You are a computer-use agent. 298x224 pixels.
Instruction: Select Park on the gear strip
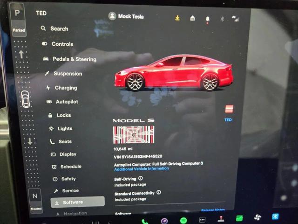point(18,19)
